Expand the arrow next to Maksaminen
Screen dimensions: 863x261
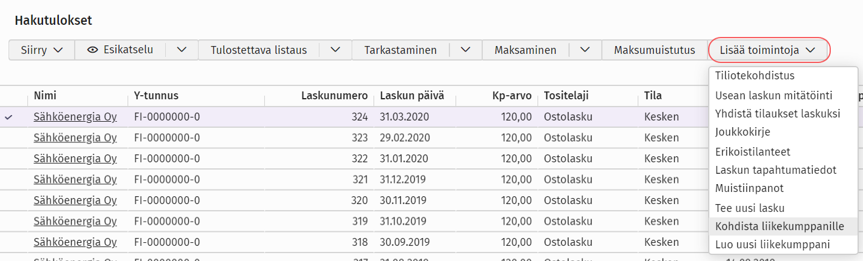(585, 50)
